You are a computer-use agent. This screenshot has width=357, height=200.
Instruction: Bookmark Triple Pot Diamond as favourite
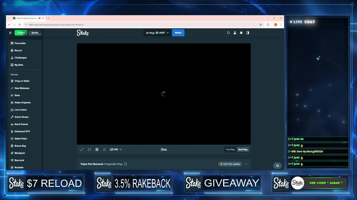click(126, 164)
